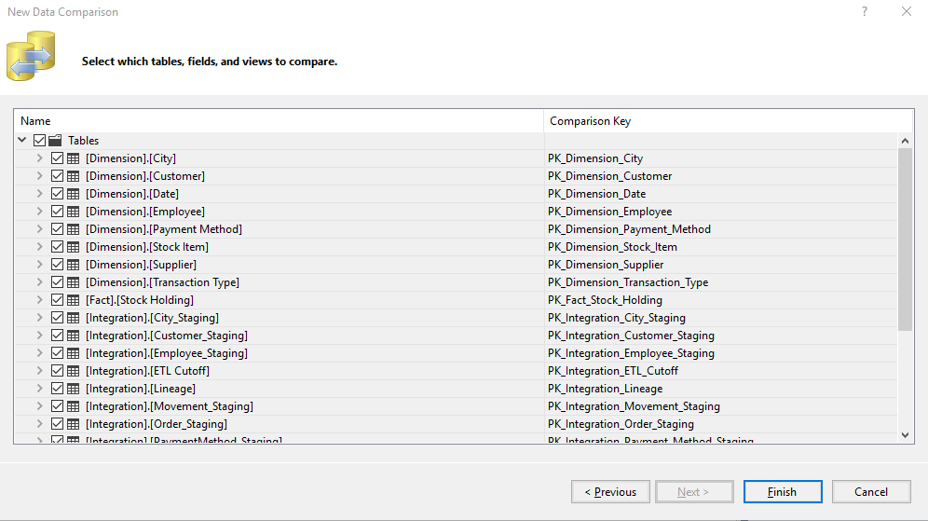Click the Finish button
The width and height of the screenshot is (928, 521).
click(x=783, y=492)
